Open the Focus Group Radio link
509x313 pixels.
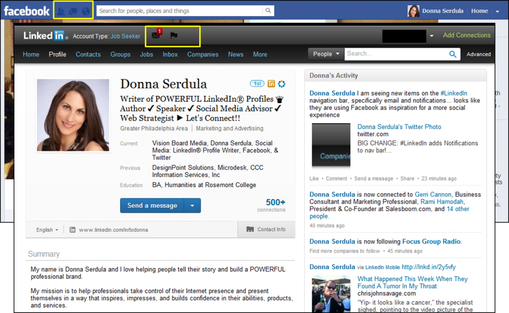pos(431,241)
